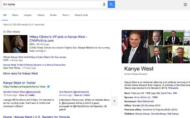
Task: Switch to the News tab
Action: pyautogui.click(x=15, y=15)
